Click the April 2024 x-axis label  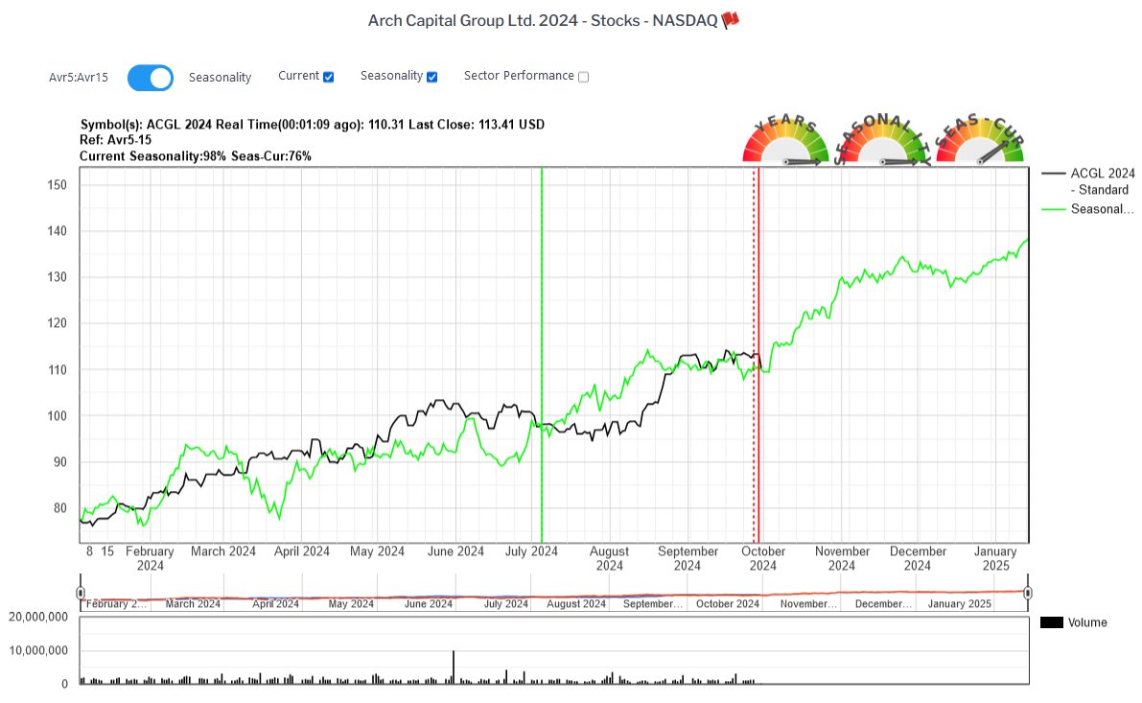[x=301, y=551]
